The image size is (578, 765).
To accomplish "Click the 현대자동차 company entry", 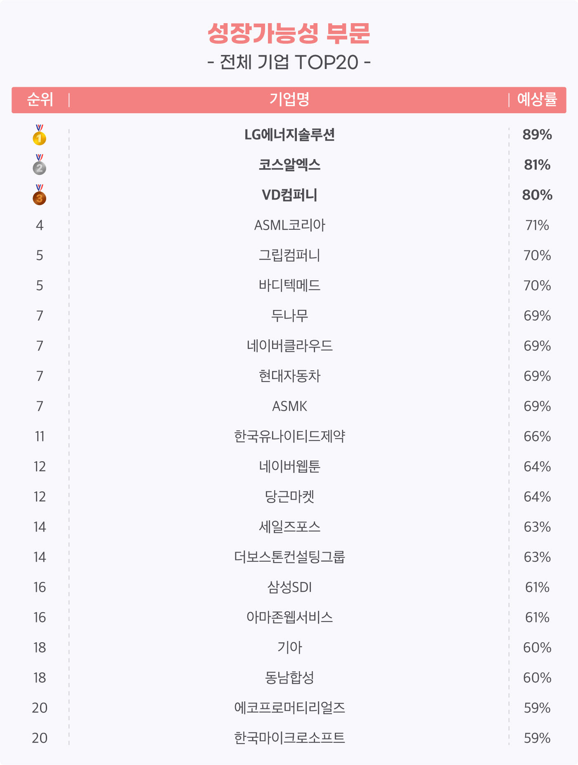I will tap(289, 376).
